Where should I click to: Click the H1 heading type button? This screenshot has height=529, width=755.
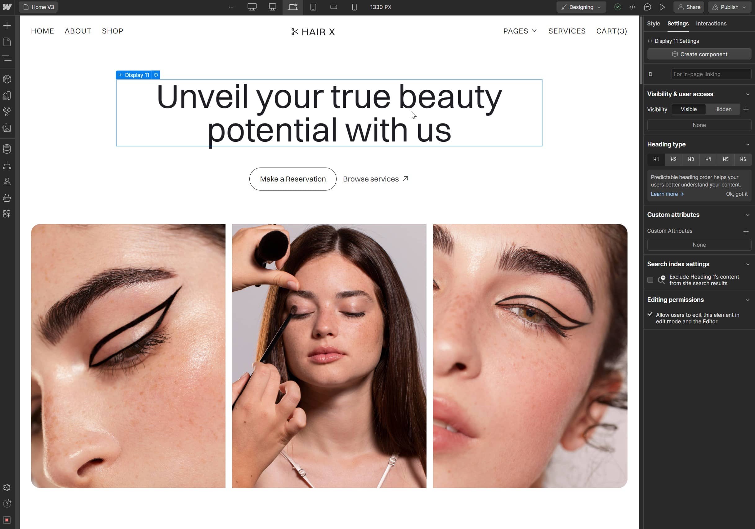tap(656, 159)
